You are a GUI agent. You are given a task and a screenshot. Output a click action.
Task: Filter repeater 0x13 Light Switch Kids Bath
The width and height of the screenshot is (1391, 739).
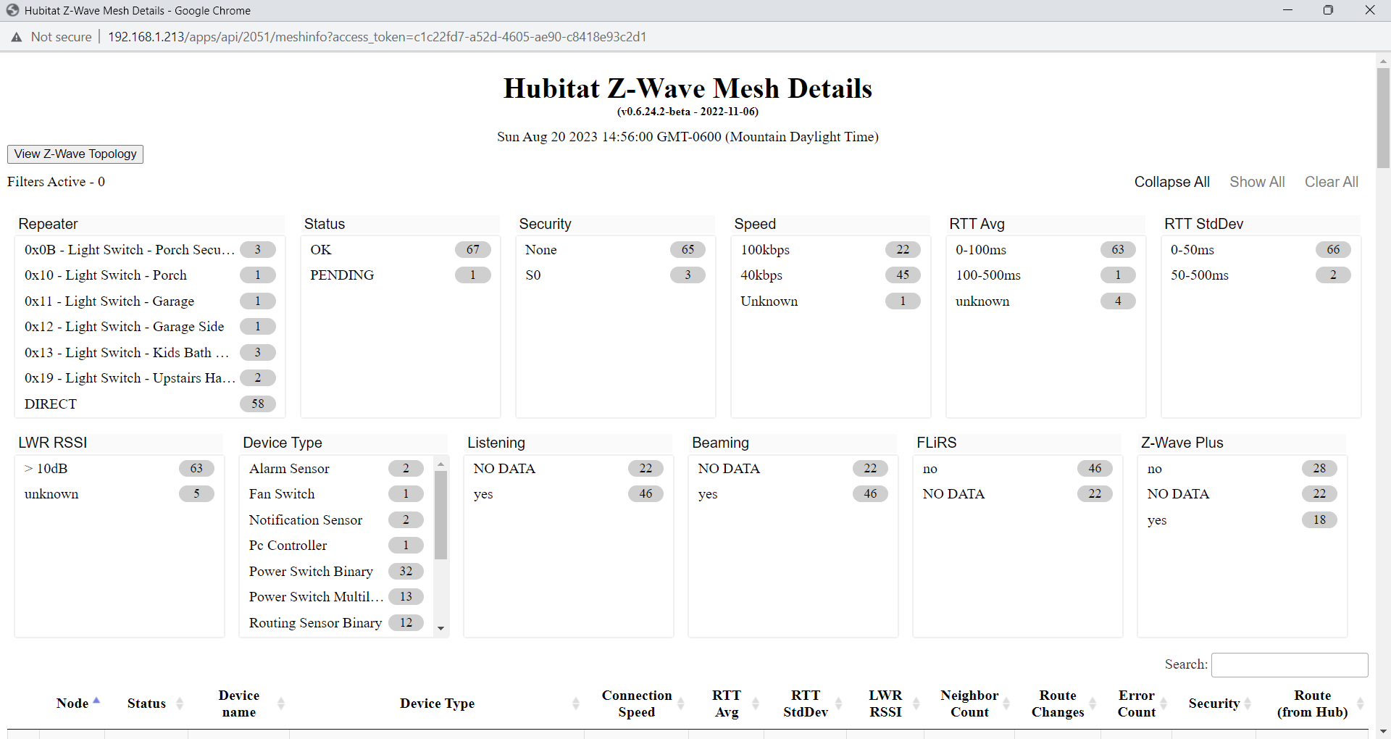149,352
